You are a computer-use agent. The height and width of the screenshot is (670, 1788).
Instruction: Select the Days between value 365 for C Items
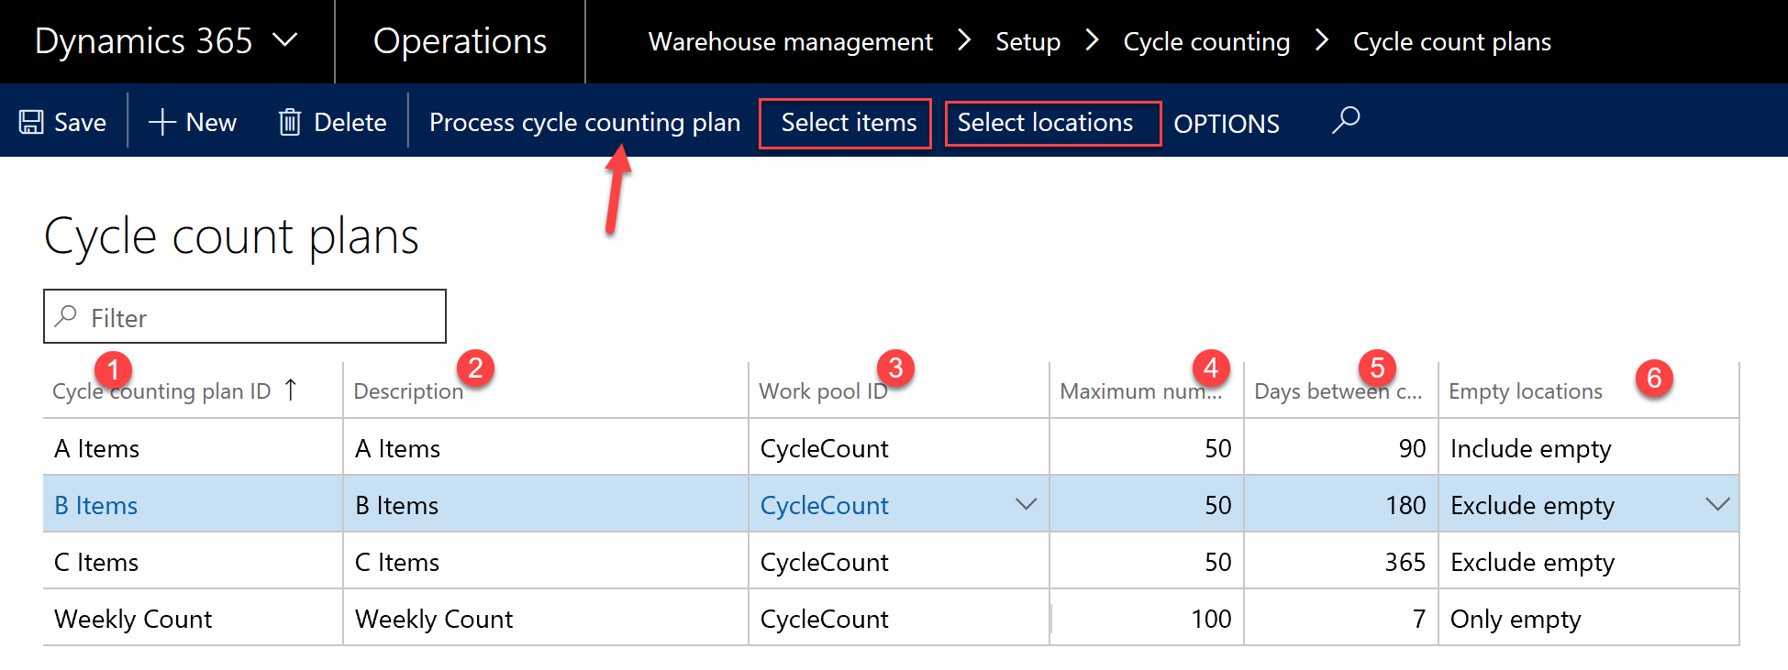[1404, 563]
